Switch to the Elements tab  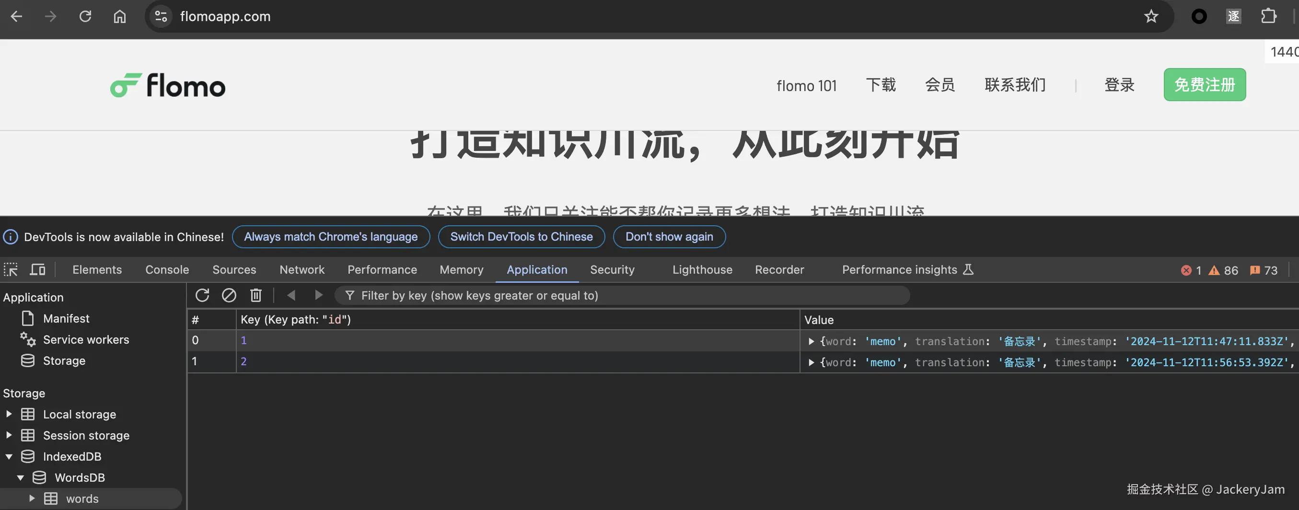[x=97, y=270]
